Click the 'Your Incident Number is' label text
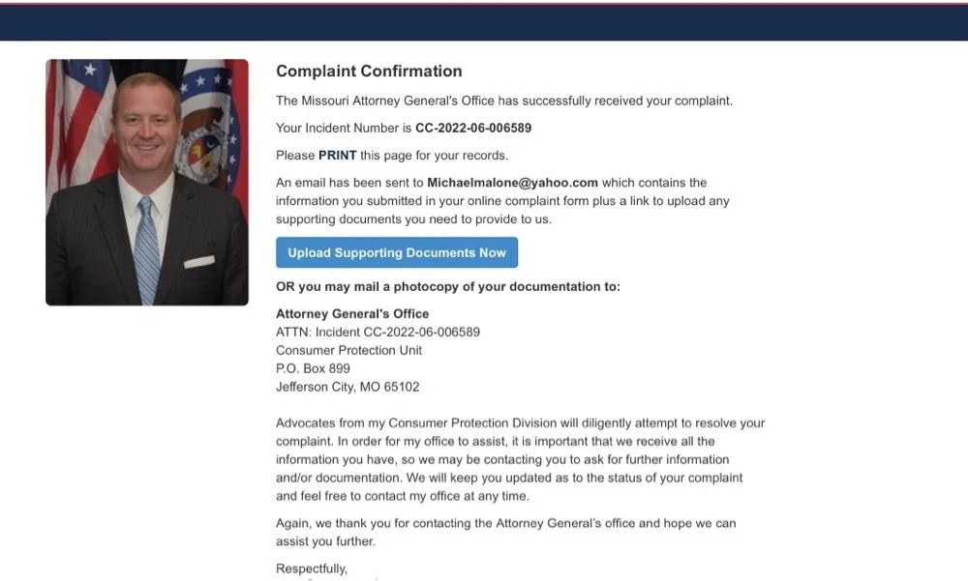 click(344, 128)
